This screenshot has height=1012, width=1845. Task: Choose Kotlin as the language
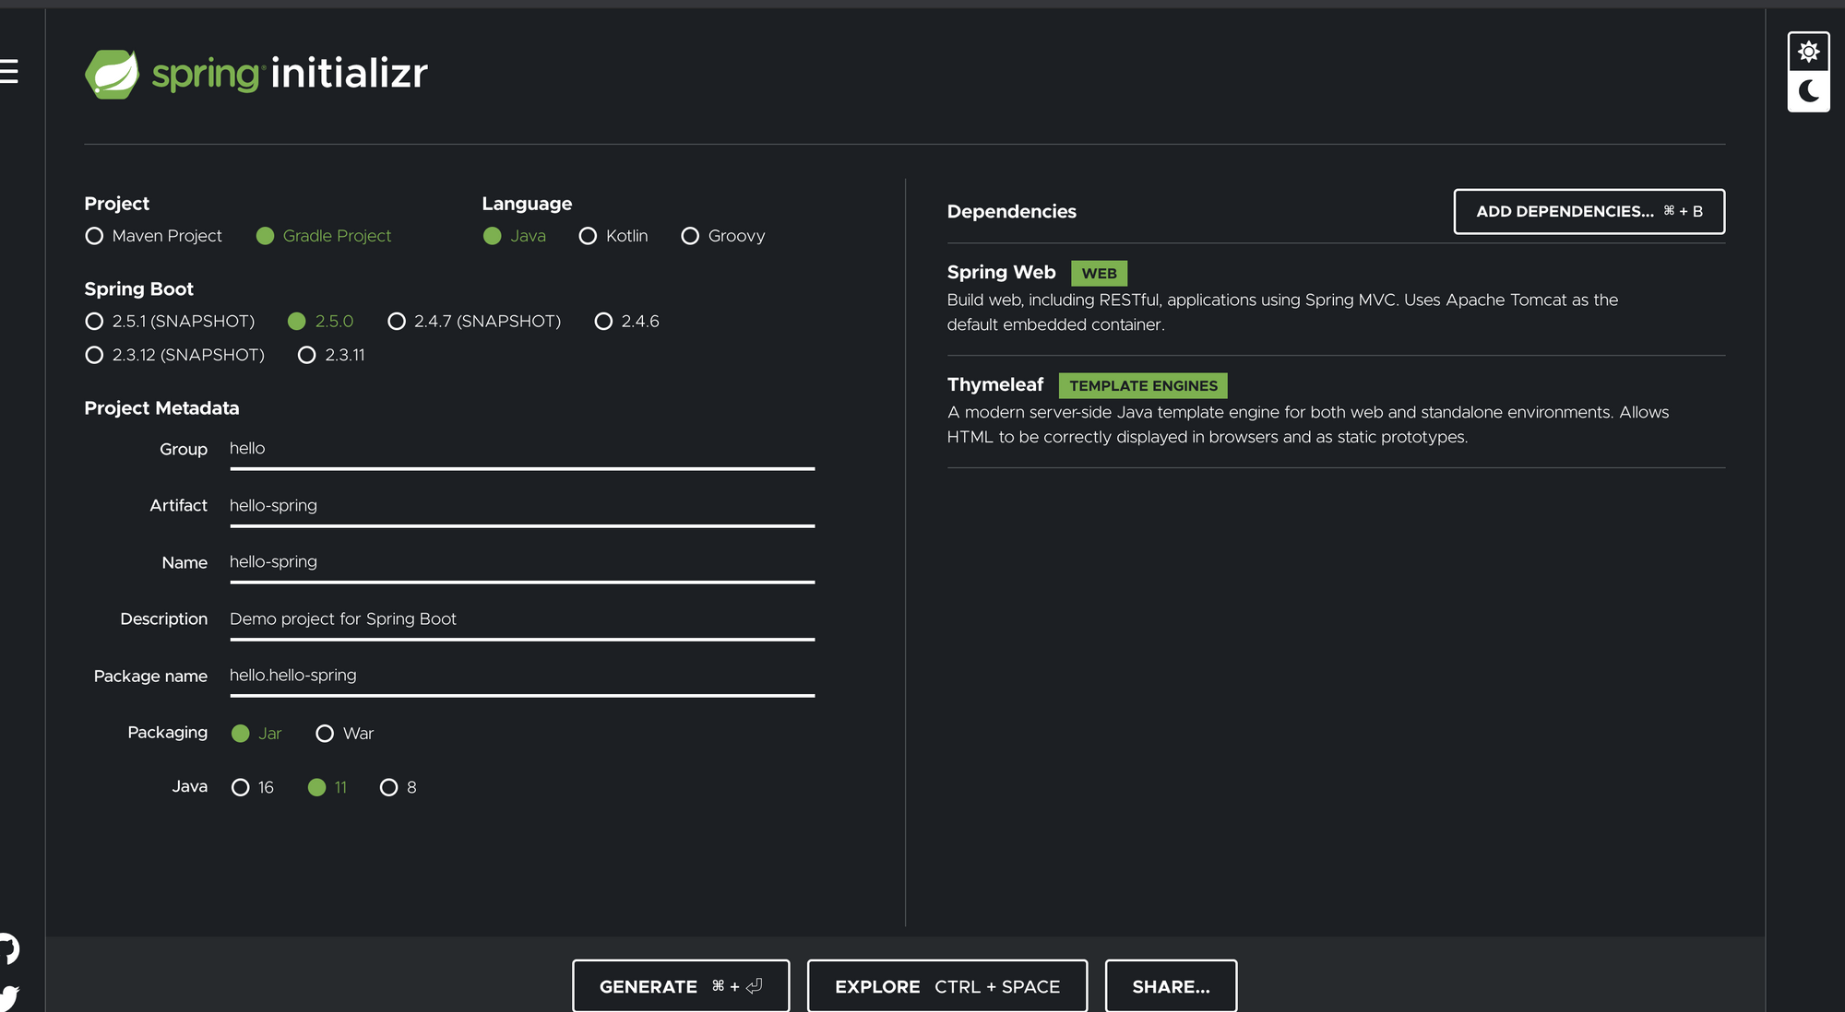[588, 236]
